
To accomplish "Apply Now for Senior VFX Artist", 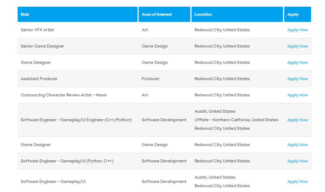I will (297, 30).
